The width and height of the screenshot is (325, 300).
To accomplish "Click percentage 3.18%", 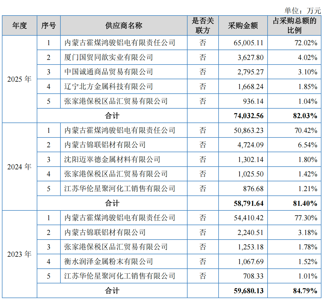I will (308, 232).
